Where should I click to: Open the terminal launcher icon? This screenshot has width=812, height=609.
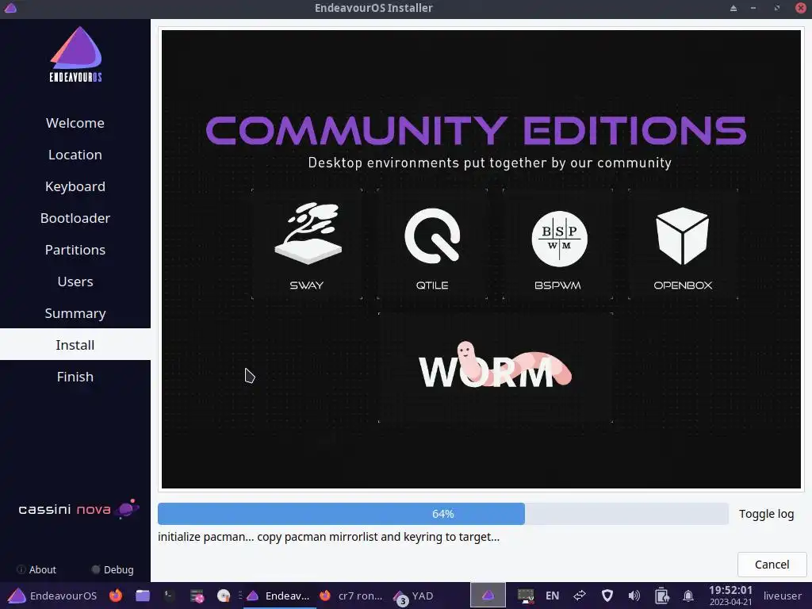[x=170, y=596]
